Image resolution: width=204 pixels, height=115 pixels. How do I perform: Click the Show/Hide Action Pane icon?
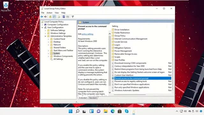68,17
